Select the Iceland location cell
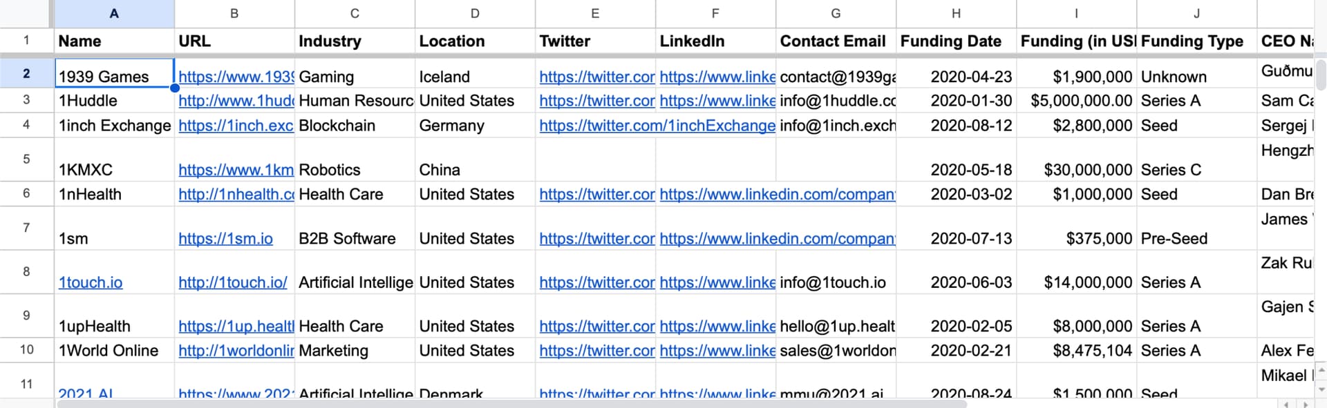Screen dimensions: 1327x408 [x=475, y=73]
